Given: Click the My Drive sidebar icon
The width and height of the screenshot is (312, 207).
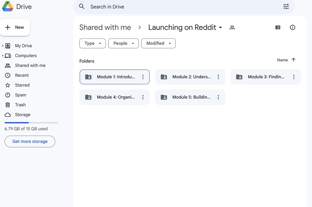Looking at the screenshot, I should [x=8, y=46].
